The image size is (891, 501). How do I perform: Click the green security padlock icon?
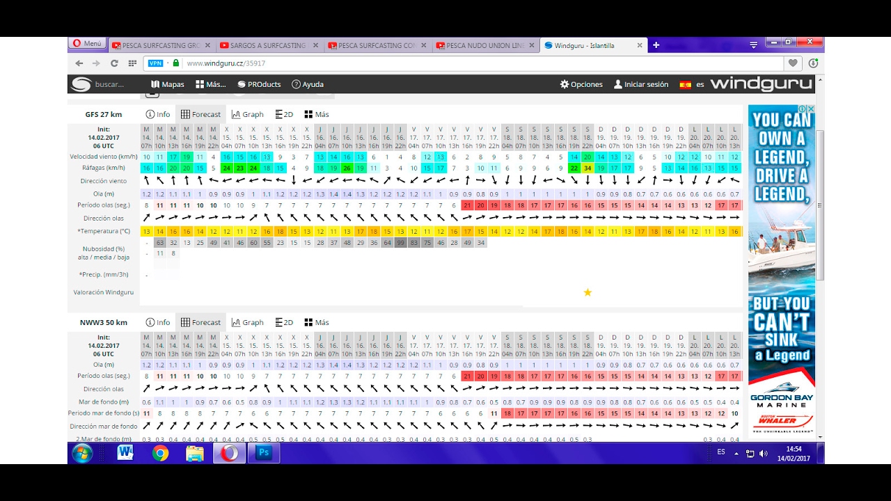pos(176,63)
